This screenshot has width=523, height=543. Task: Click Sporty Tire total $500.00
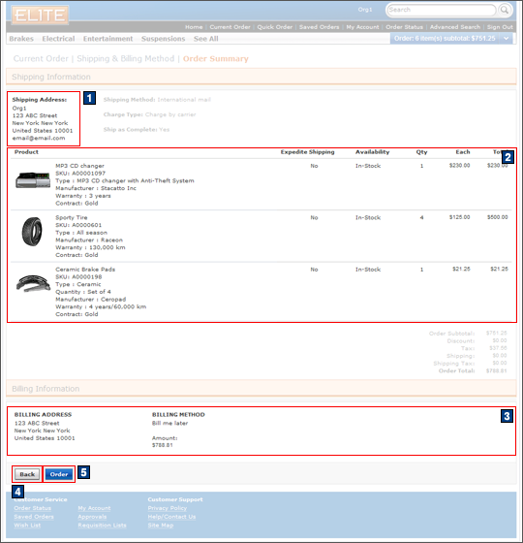pyautogui.click(x=498, y=217)
